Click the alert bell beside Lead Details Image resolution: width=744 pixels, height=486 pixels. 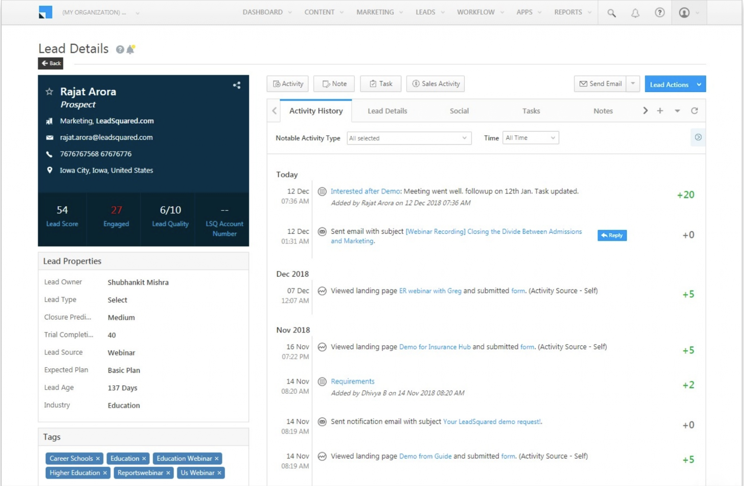click(x=130, y=49)
